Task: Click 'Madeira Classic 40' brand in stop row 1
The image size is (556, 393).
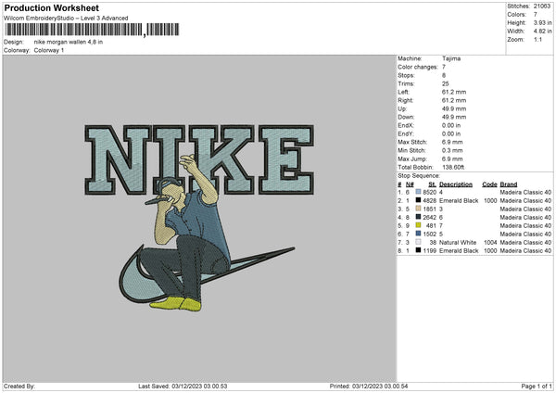Action: (525, 192)
